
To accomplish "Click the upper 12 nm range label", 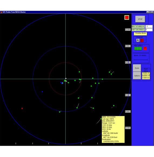I will click(x=128, y=29).
